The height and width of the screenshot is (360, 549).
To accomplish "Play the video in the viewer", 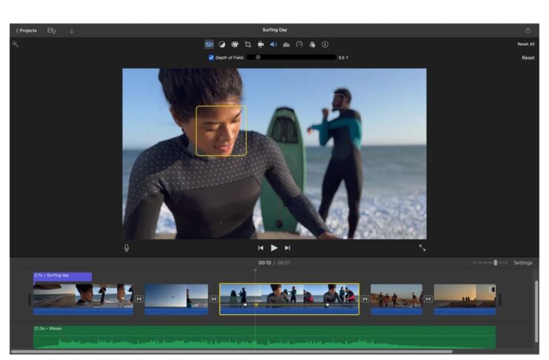I will (x=274, y=248).
